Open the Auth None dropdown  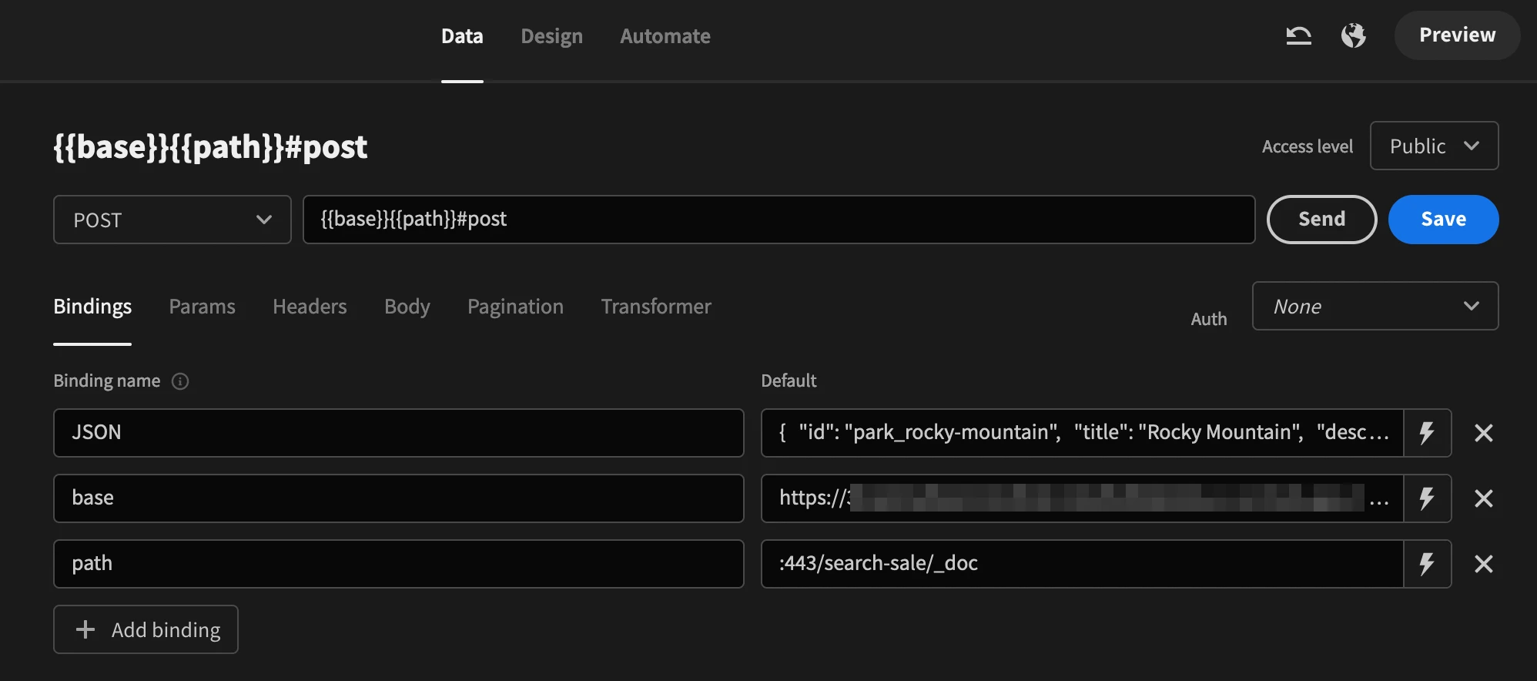point(1375,306)
